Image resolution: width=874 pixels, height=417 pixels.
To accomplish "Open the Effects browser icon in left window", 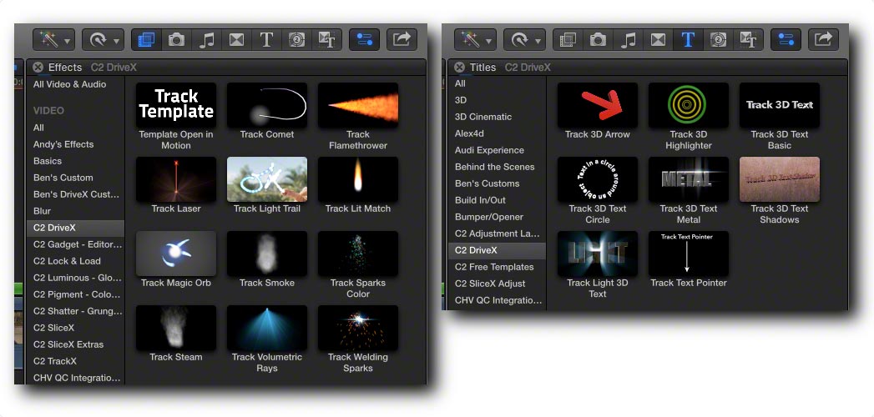I will coord(147,39).
